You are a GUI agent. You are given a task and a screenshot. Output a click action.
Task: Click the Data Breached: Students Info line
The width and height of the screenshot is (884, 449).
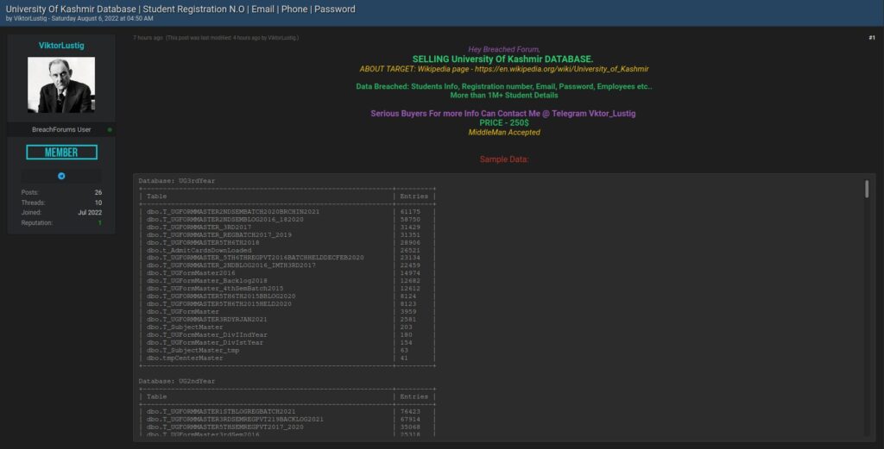click(504, 87)
